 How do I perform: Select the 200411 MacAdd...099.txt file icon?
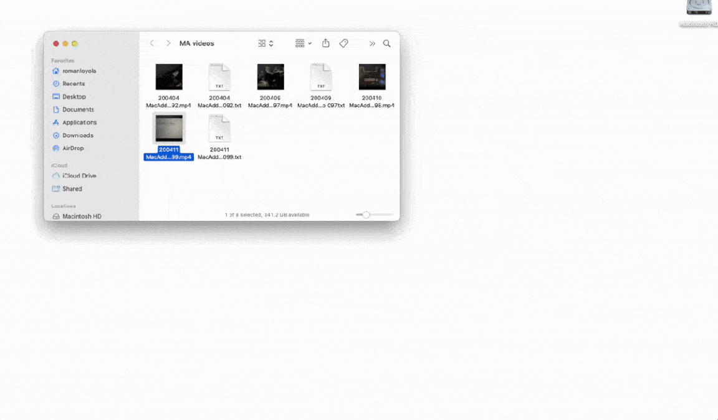[219, 128]
